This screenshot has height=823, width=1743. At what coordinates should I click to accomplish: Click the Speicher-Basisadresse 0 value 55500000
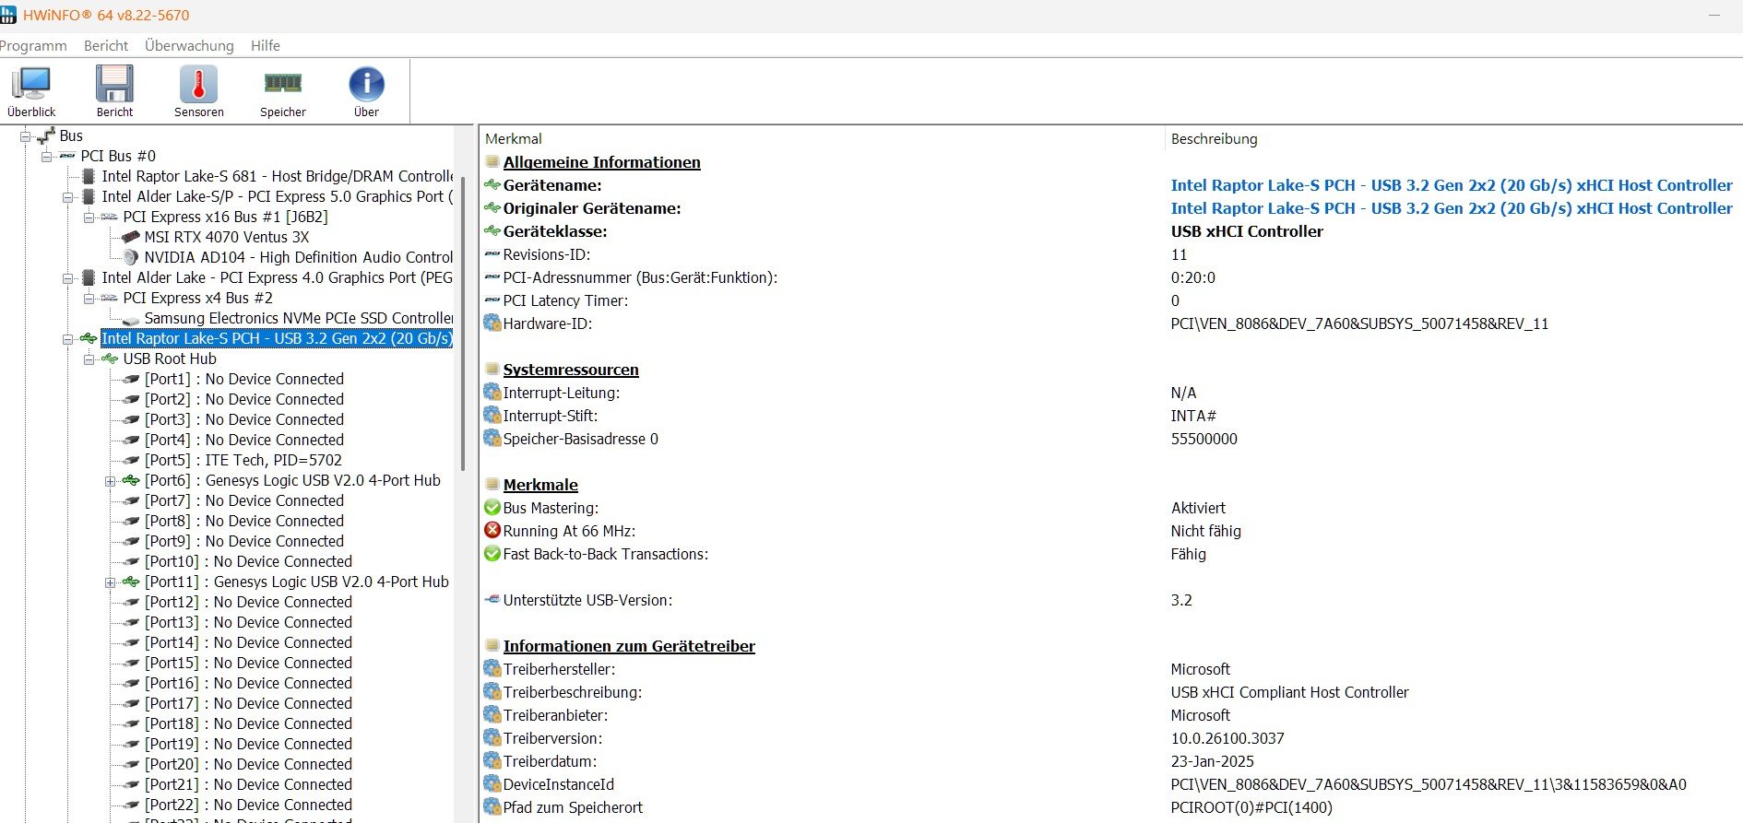pos(1203,439)
